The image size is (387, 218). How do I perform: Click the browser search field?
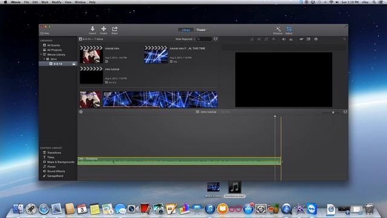204,39
